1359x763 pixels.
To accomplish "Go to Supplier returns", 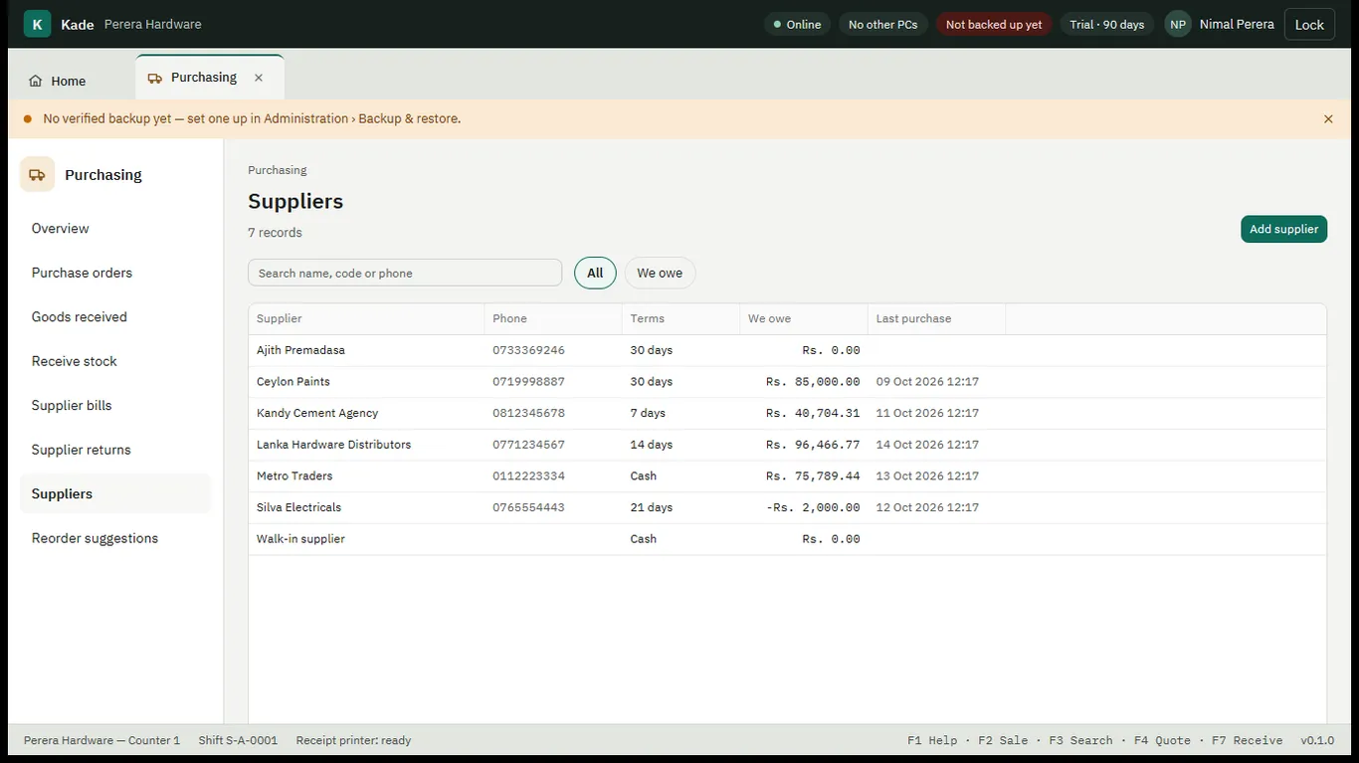I will coord(115,450).
